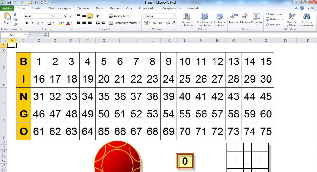Image resolution: width=317 pixels, height=172 pixels.
Task: Switch to the Fórmulas tab
Action: tap(83, 8)
